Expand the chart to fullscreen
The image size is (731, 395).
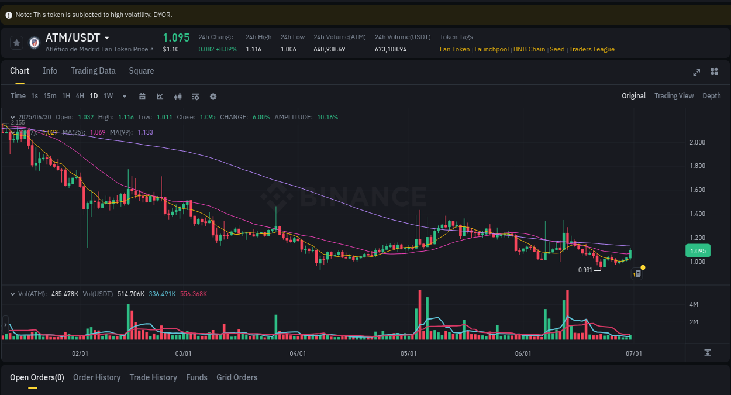[x=696, y=73]
